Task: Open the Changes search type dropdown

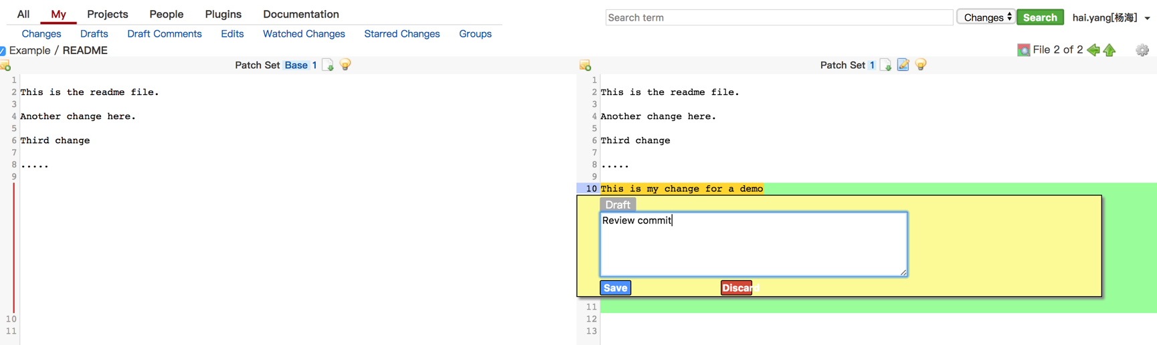Action: pos(986,17)
